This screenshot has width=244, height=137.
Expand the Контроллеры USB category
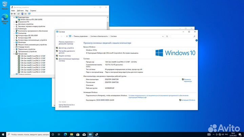click(14, 38)
